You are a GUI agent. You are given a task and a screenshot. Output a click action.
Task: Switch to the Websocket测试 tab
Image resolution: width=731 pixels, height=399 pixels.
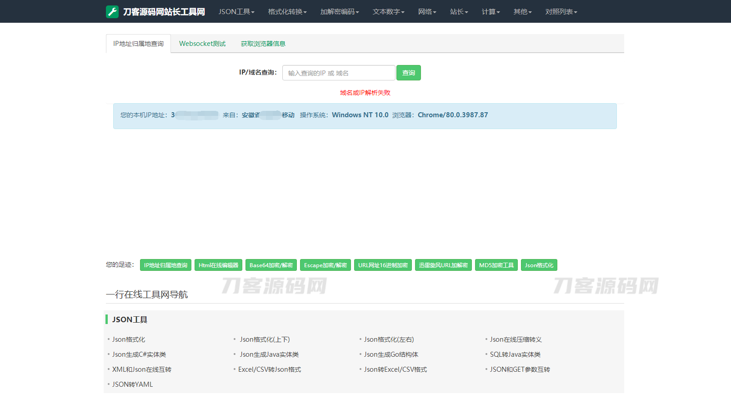pyautogui.click(x=202, y=44)
